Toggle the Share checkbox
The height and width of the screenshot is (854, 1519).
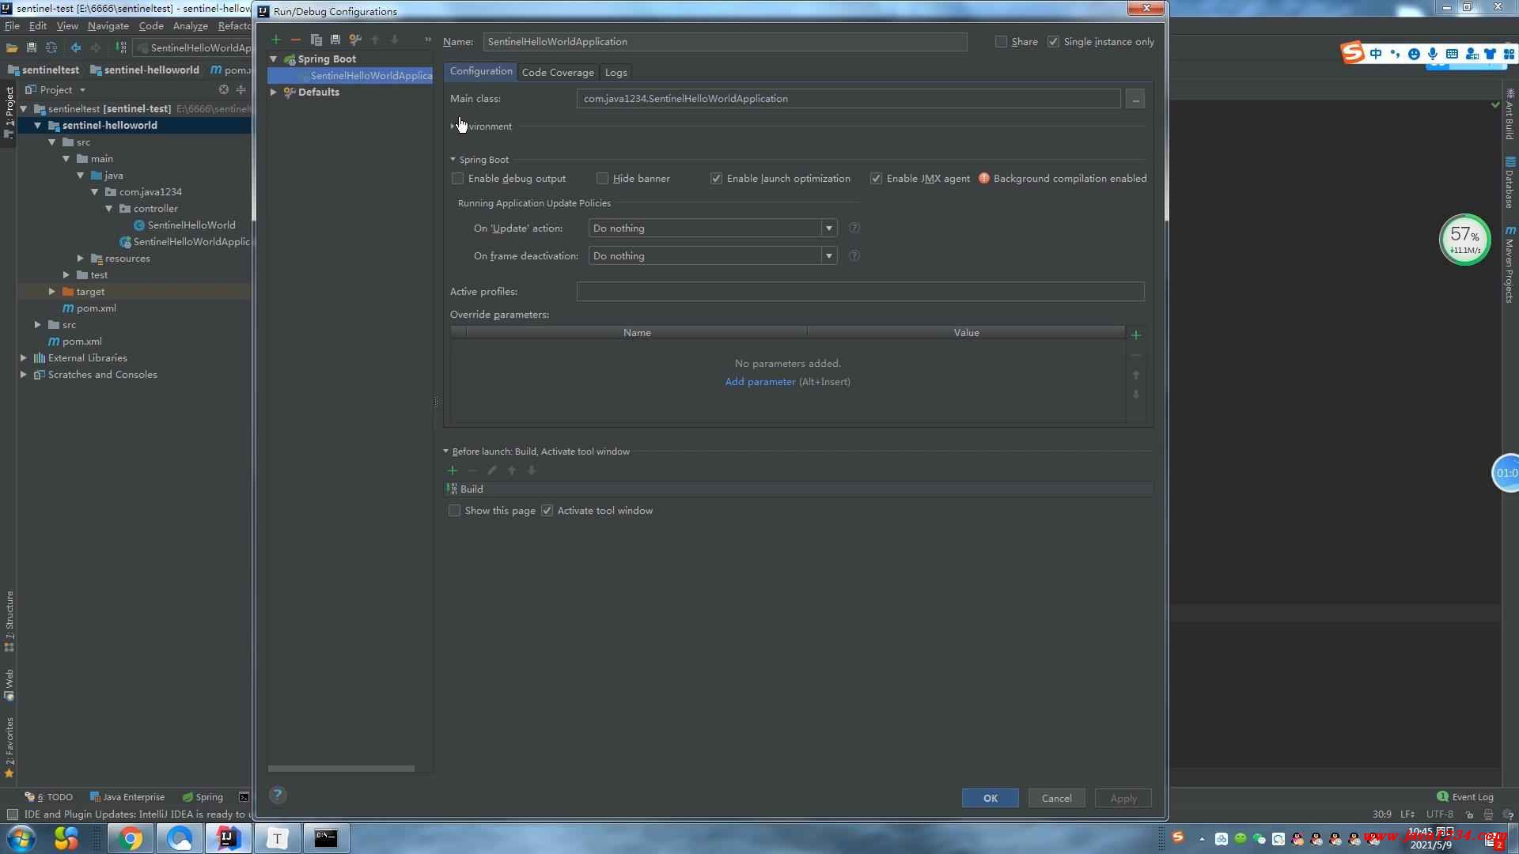pos(1002,42)
